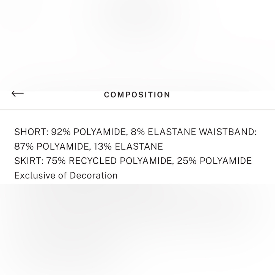Click the SHORT: label

click(x=31, y=132)
